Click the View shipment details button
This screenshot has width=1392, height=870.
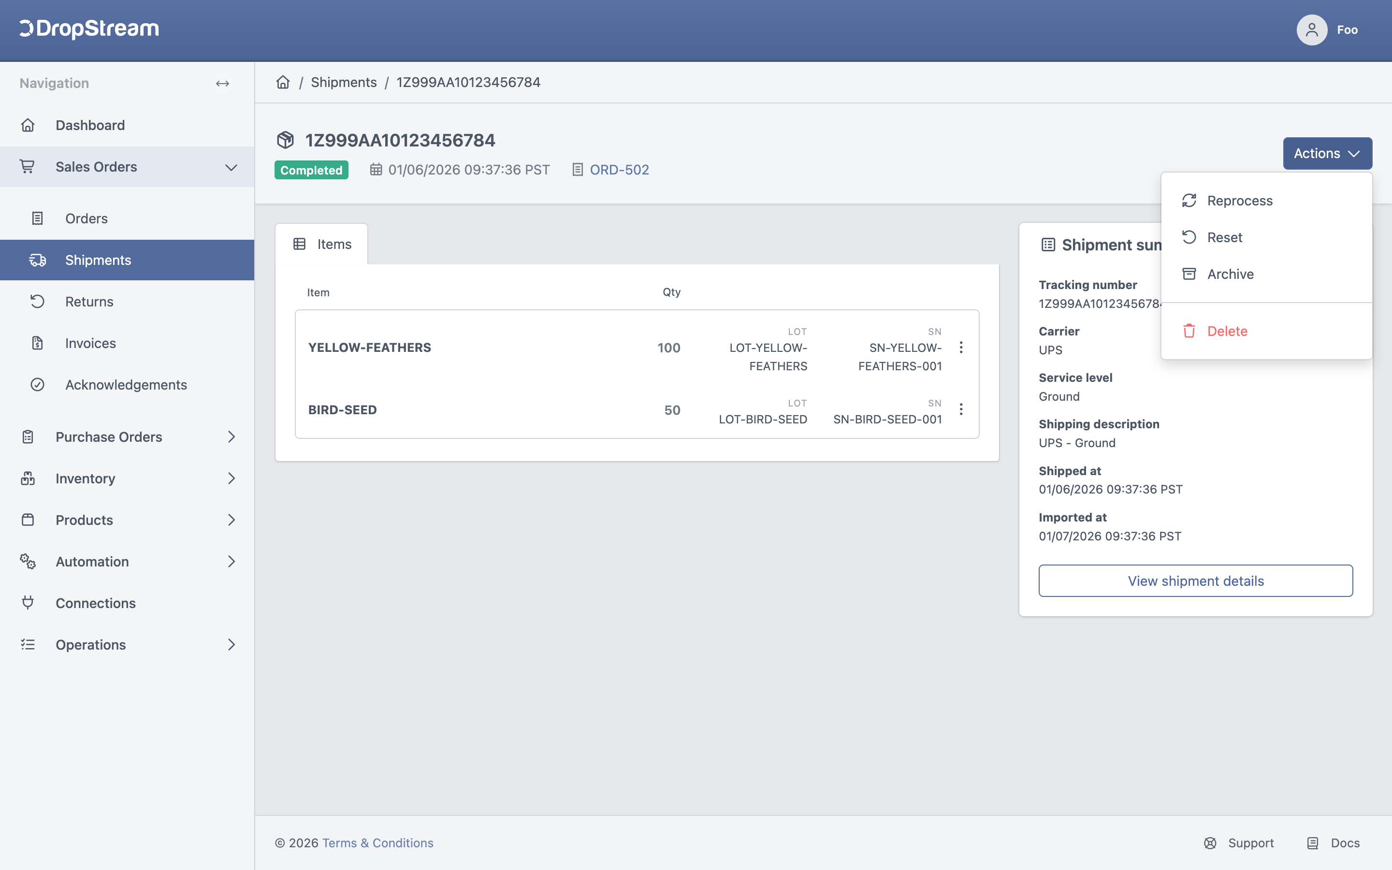click(x=1195, y=581)
